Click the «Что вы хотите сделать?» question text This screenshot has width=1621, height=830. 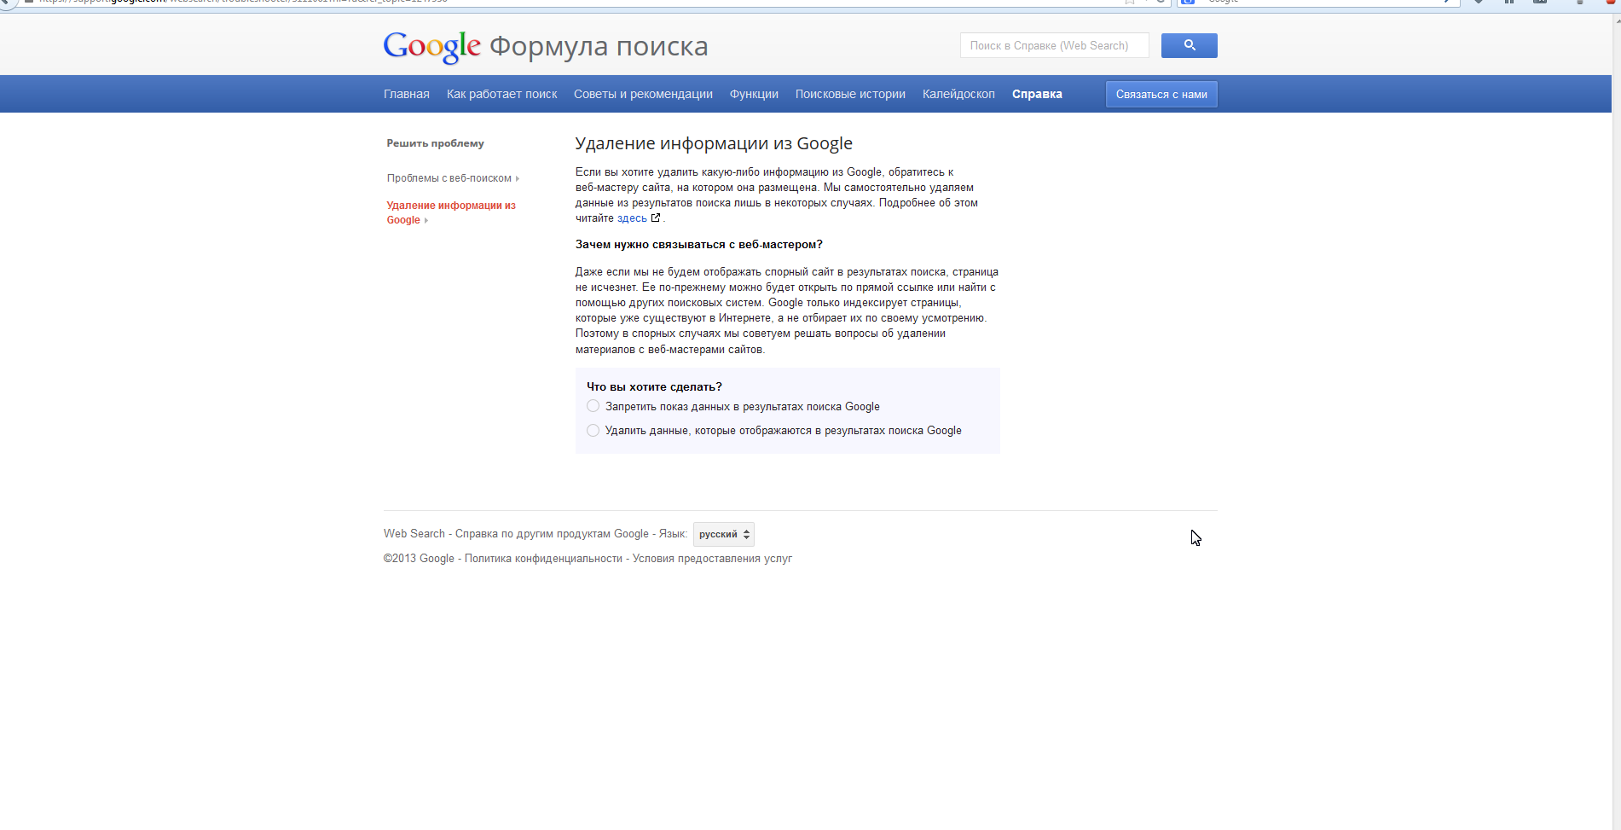coord(654,387)
